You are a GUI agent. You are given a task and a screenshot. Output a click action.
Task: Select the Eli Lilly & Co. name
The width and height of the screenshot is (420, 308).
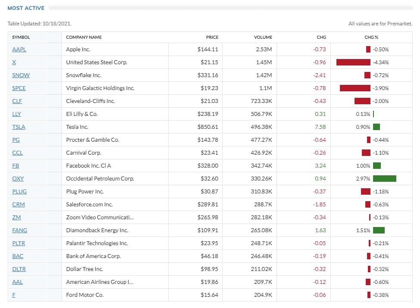[x=82, y=114]
